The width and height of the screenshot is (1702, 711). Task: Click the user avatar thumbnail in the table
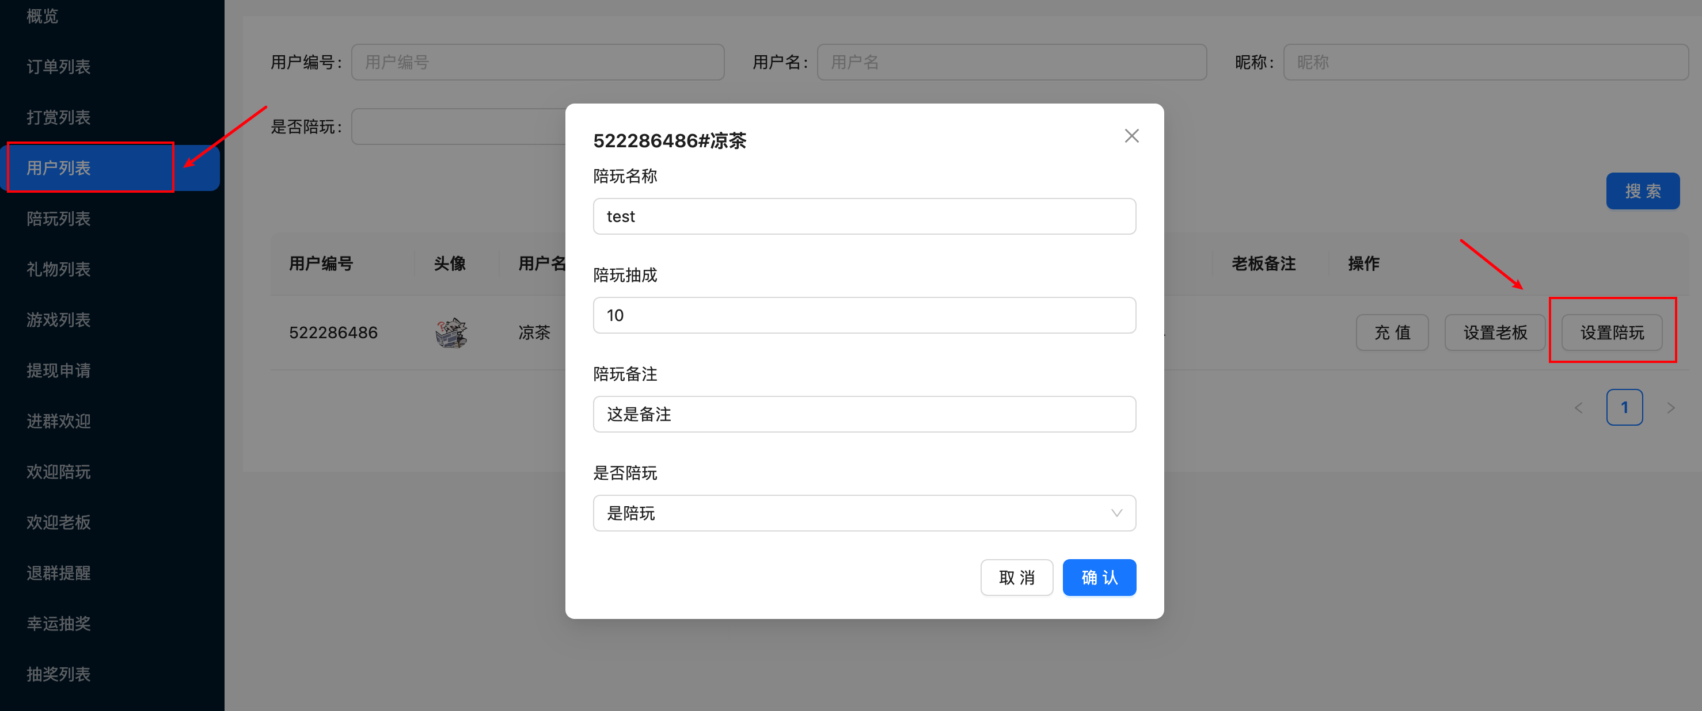[451, 332]
